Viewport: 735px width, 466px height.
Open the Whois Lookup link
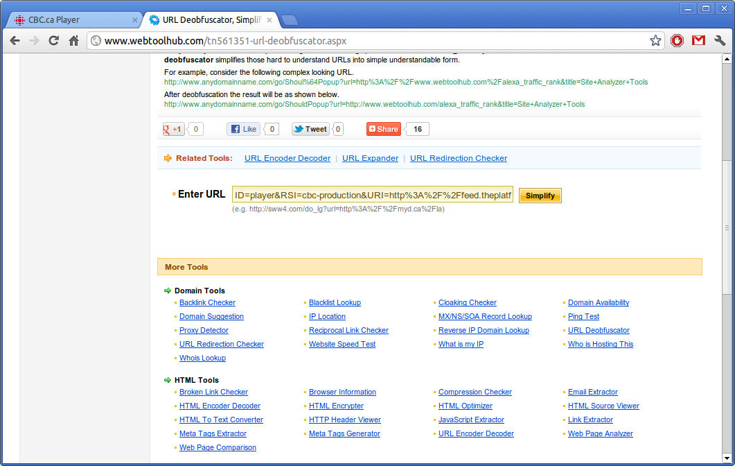[202, 358]
